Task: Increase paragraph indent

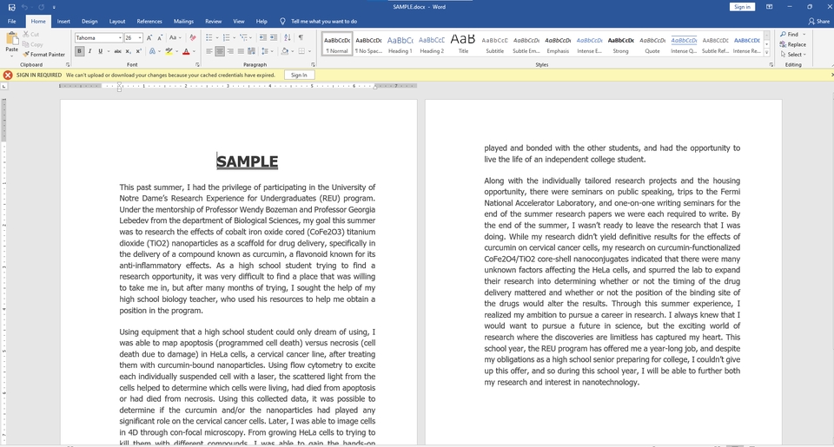Action: [274, 37]
